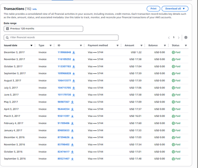Sort by Balance column arrow
The image size is (198, 168).
pos(165,46)
